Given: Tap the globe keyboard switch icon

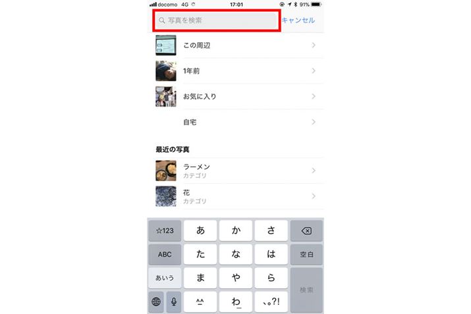Looking at the screenshot, I should click(156, 301).
